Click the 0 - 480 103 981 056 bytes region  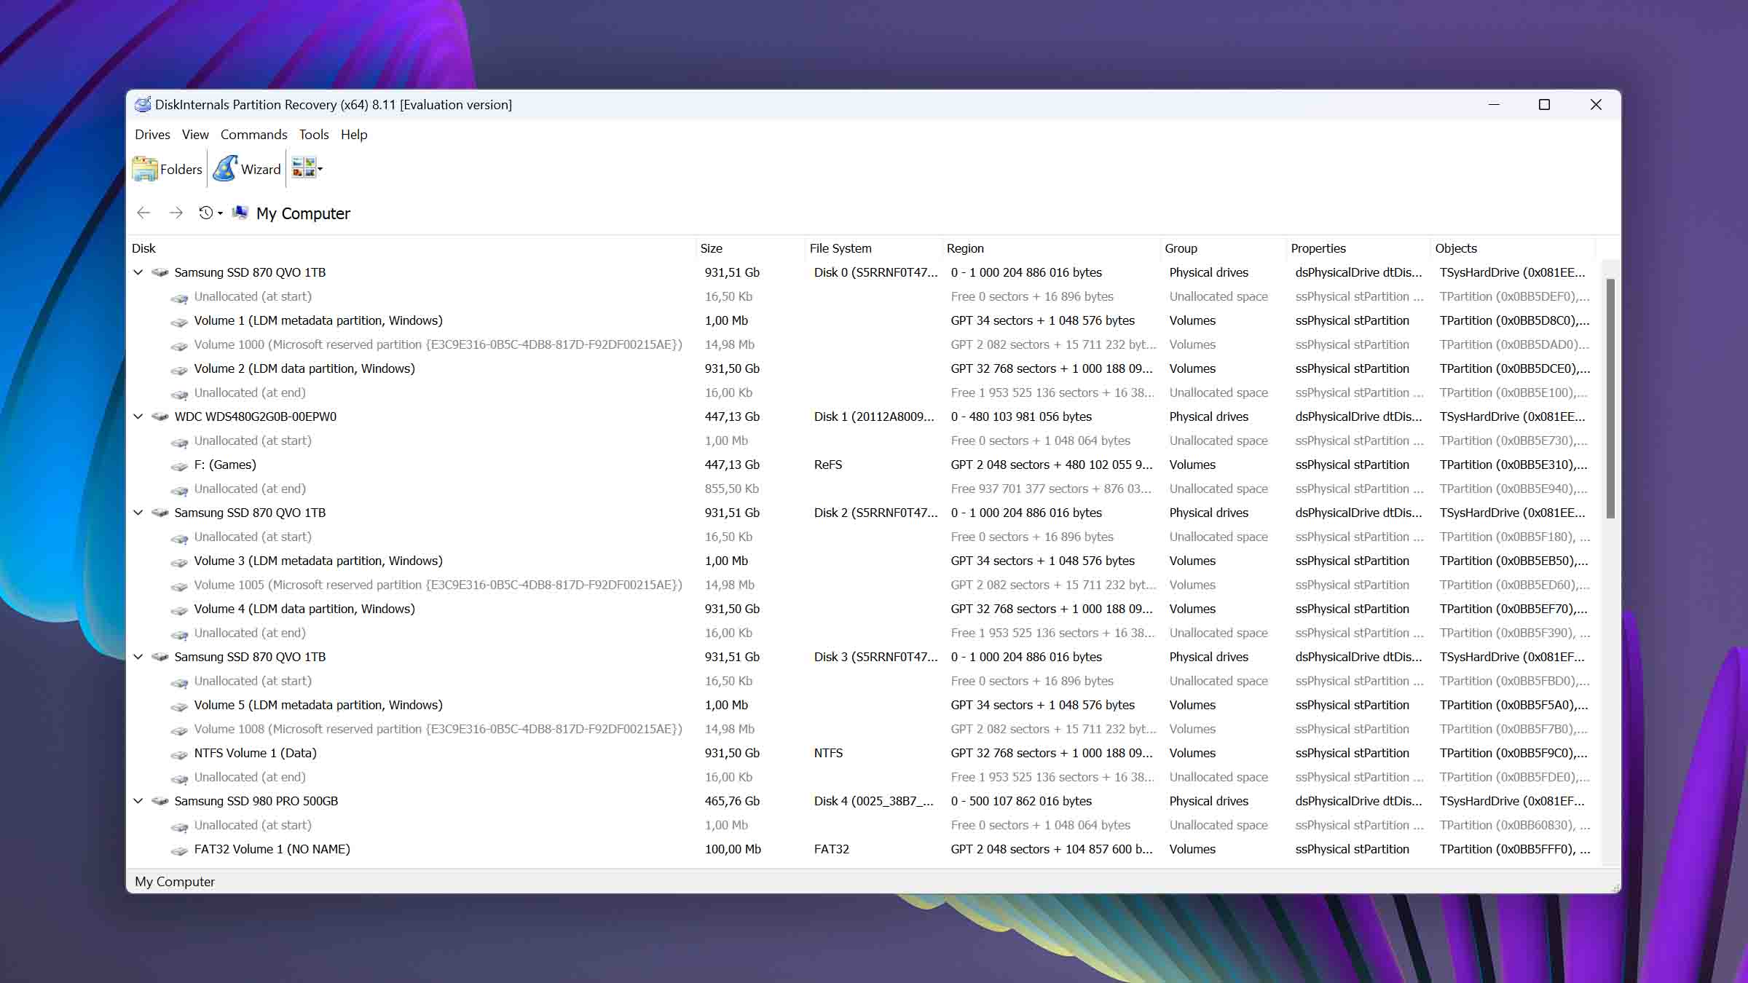[1021, 417]
